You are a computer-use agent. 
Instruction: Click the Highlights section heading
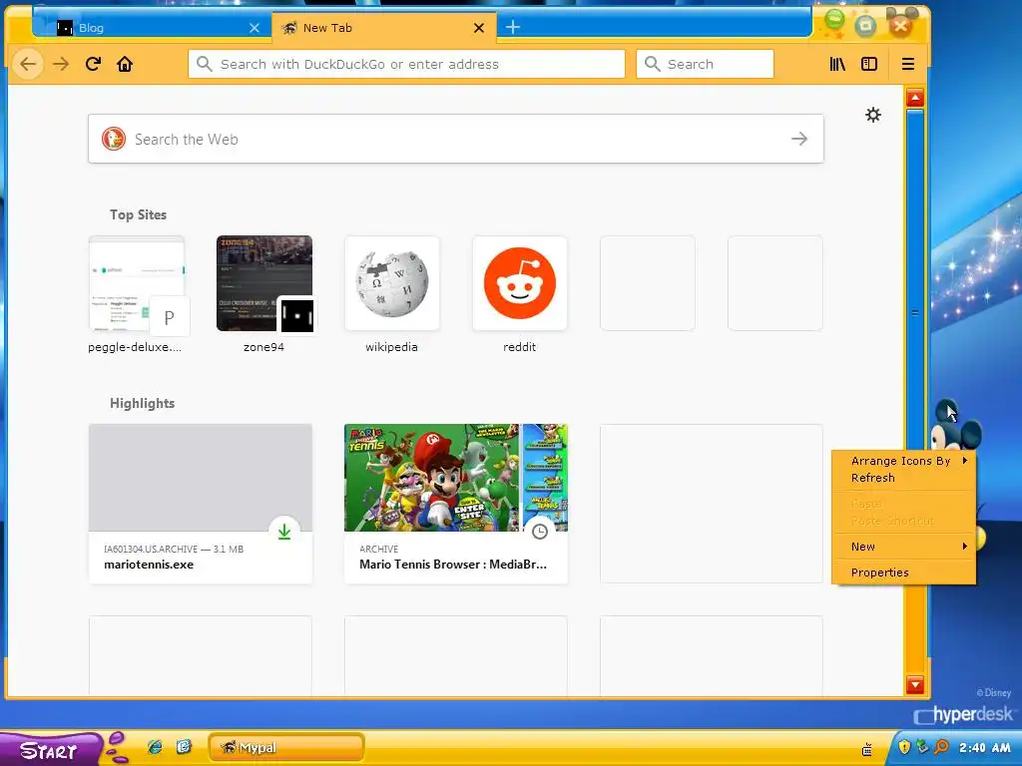click(142, 403)
